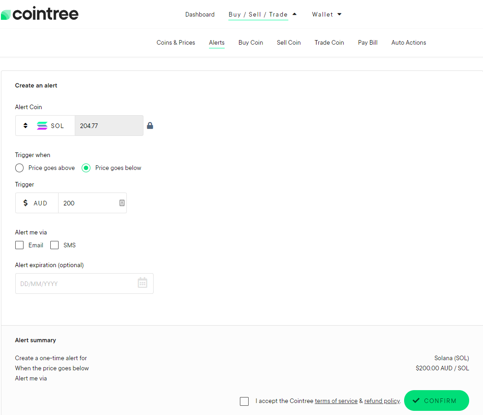
Task: Click the 'When the price goes below' text
Action: (52, 368)
